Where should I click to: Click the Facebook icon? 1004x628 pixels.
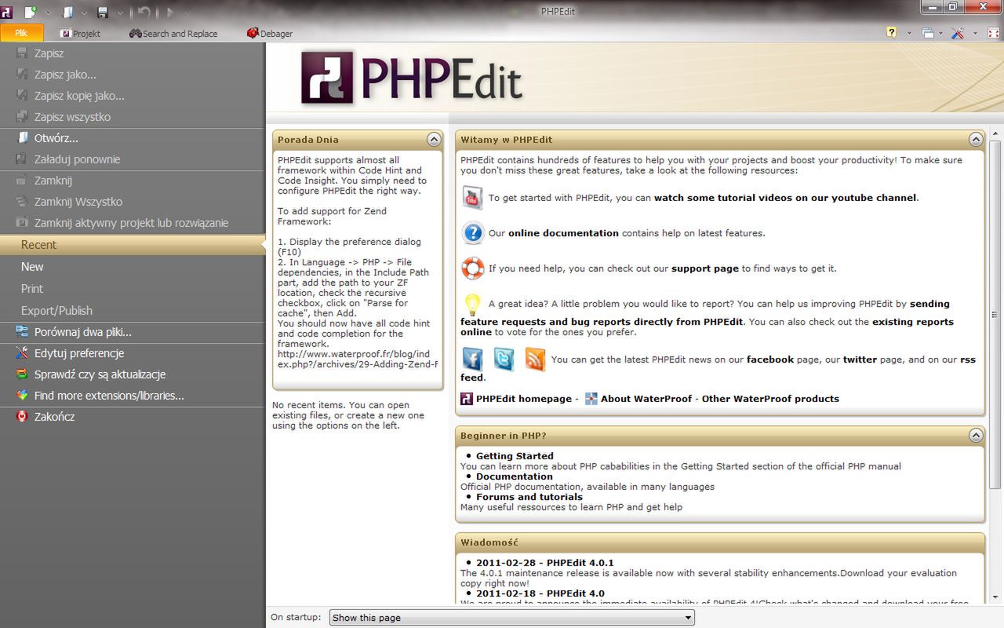[x=472, y=359]
